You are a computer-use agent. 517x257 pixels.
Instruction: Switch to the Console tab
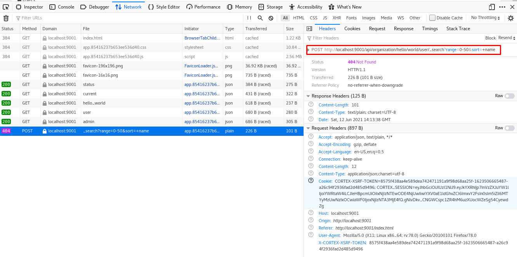[62, 7]
